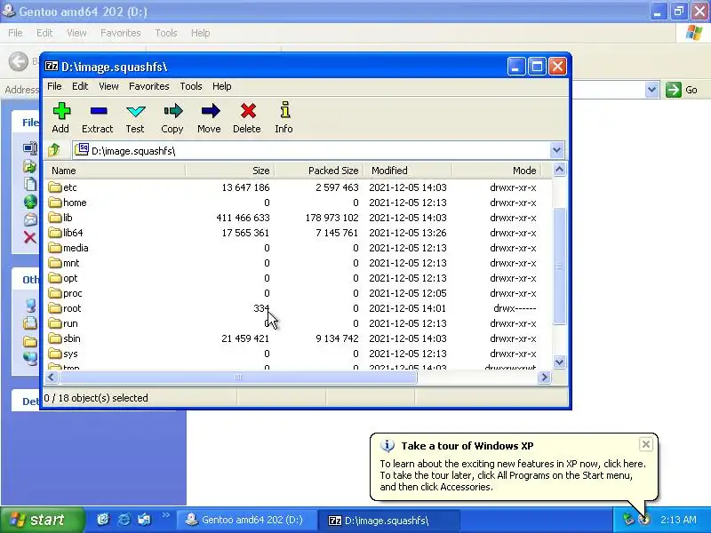Sort list by Name column header
Screen dimensions: 711x533
click(x=115, y=171)
